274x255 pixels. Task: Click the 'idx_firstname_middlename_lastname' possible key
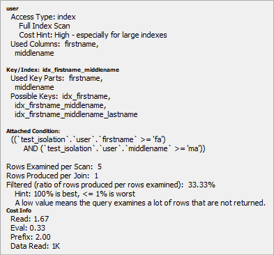click(76, 114)
